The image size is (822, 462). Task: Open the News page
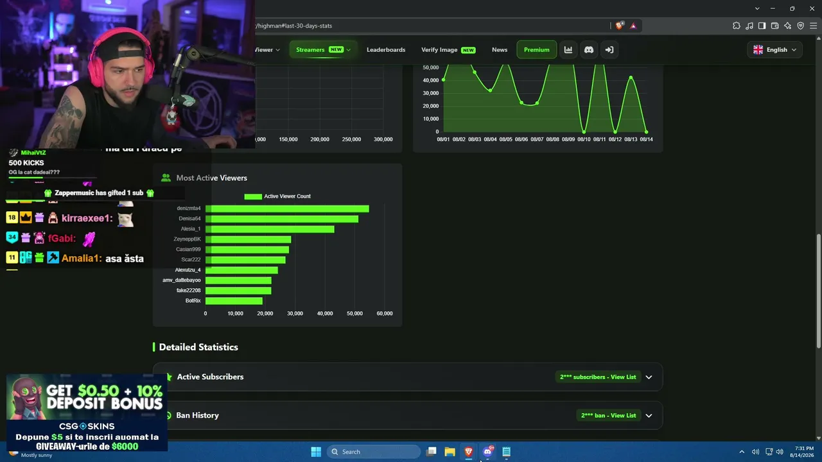[500, 49]
